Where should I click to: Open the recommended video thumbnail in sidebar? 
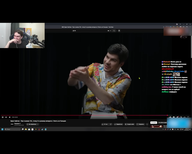157,126
